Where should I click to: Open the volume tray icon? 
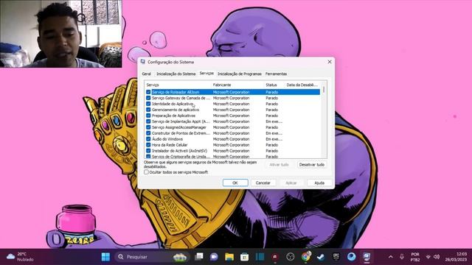(437, 257)
